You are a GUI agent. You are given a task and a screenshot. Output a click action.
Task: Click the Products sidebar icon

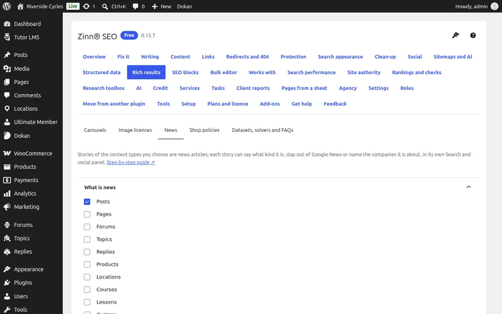[x=7, y=166]
